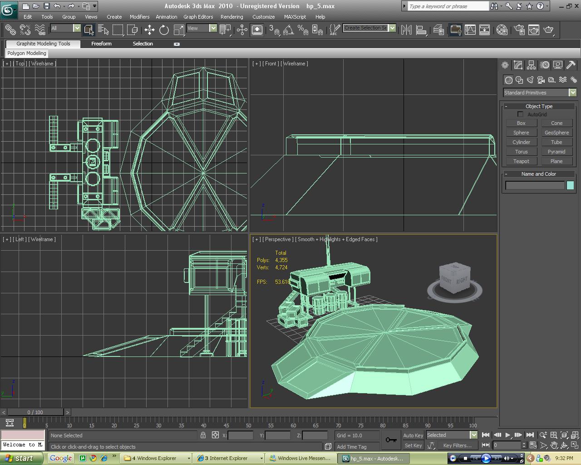This screenshot has width=581, height=465.
Task: Click the Teapot primitive button
Action: (521, 161)
